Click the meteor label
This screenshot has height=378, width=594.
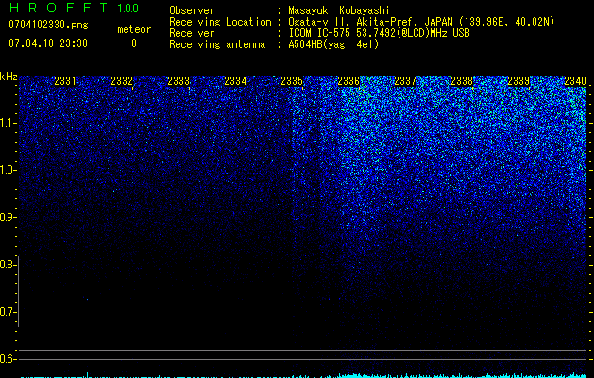tap(134, 29)
